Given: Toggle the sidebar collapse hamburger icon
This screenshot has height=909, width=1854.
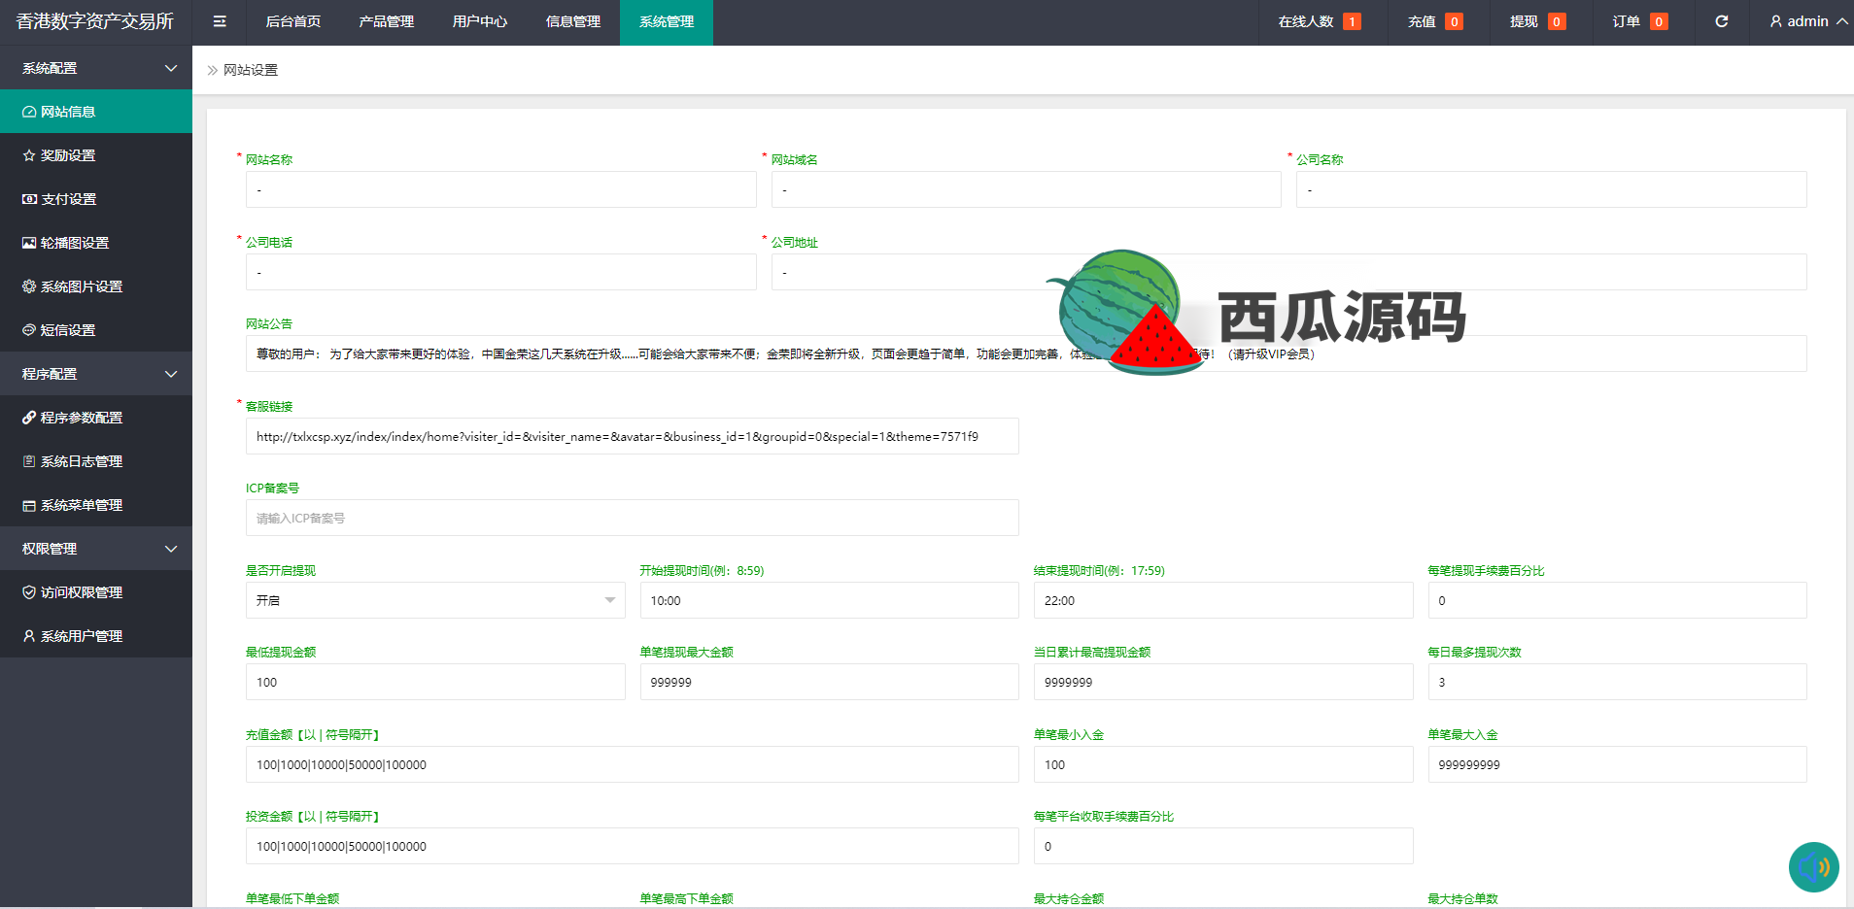Looking at the screenshot, I should (220, 21).
